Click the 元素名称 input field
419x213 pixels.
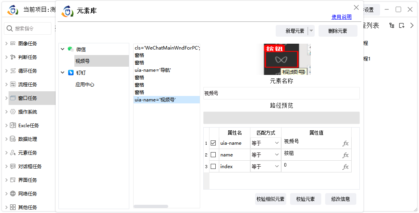282,93
